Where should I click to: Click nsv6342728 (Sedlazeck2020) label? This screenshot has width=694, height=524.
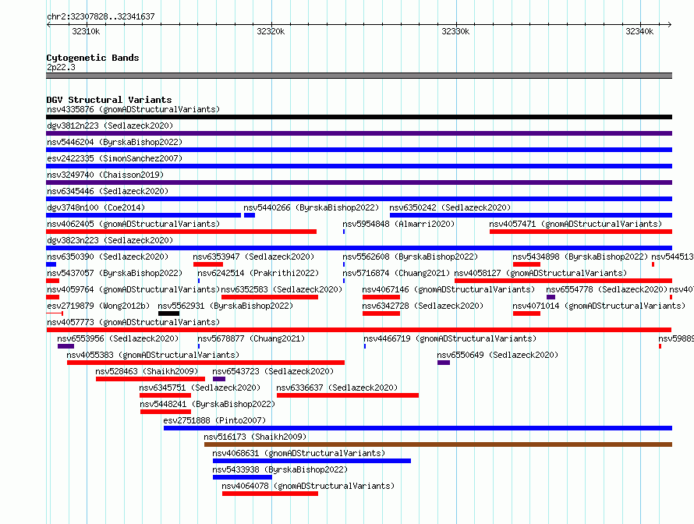point(423,306)
